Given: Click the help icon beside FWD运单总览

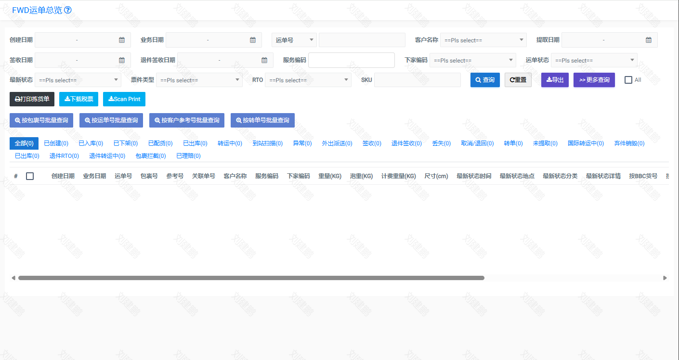Looking at the screenshot, I should [68, 10].
